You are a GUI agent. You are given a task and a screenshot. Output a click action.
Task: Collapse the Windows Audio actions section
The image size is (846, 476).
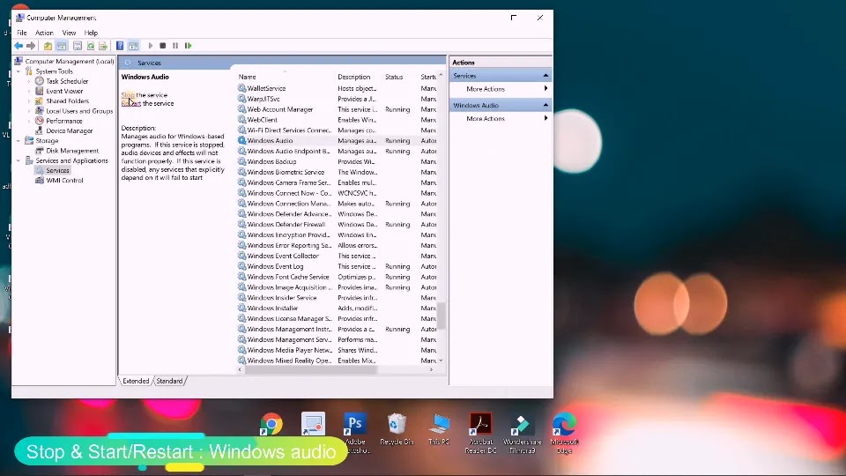(x=545, y=105)
